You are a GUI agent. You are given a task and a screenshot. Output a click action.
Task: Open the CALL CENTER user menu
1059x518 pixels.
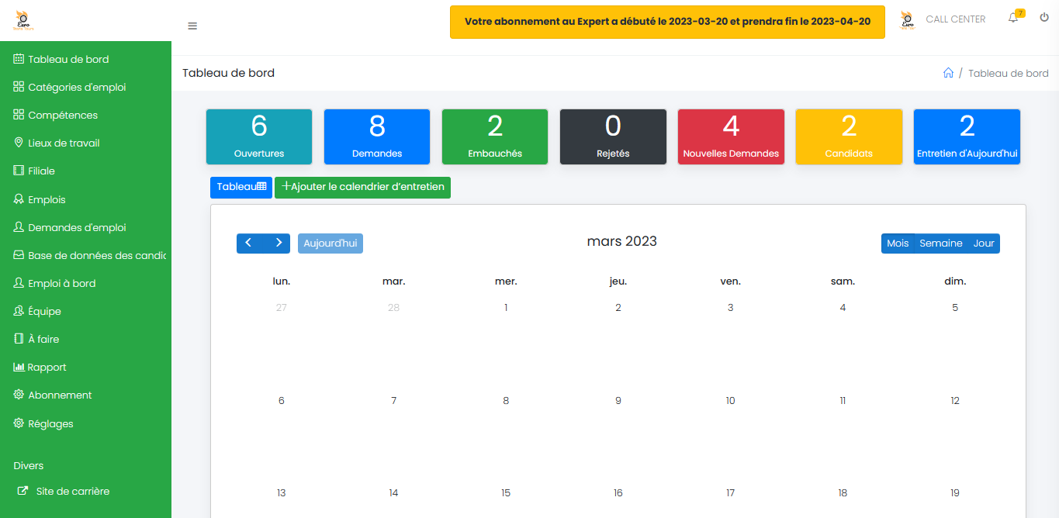pyautogui.click(x=955, y=19)
